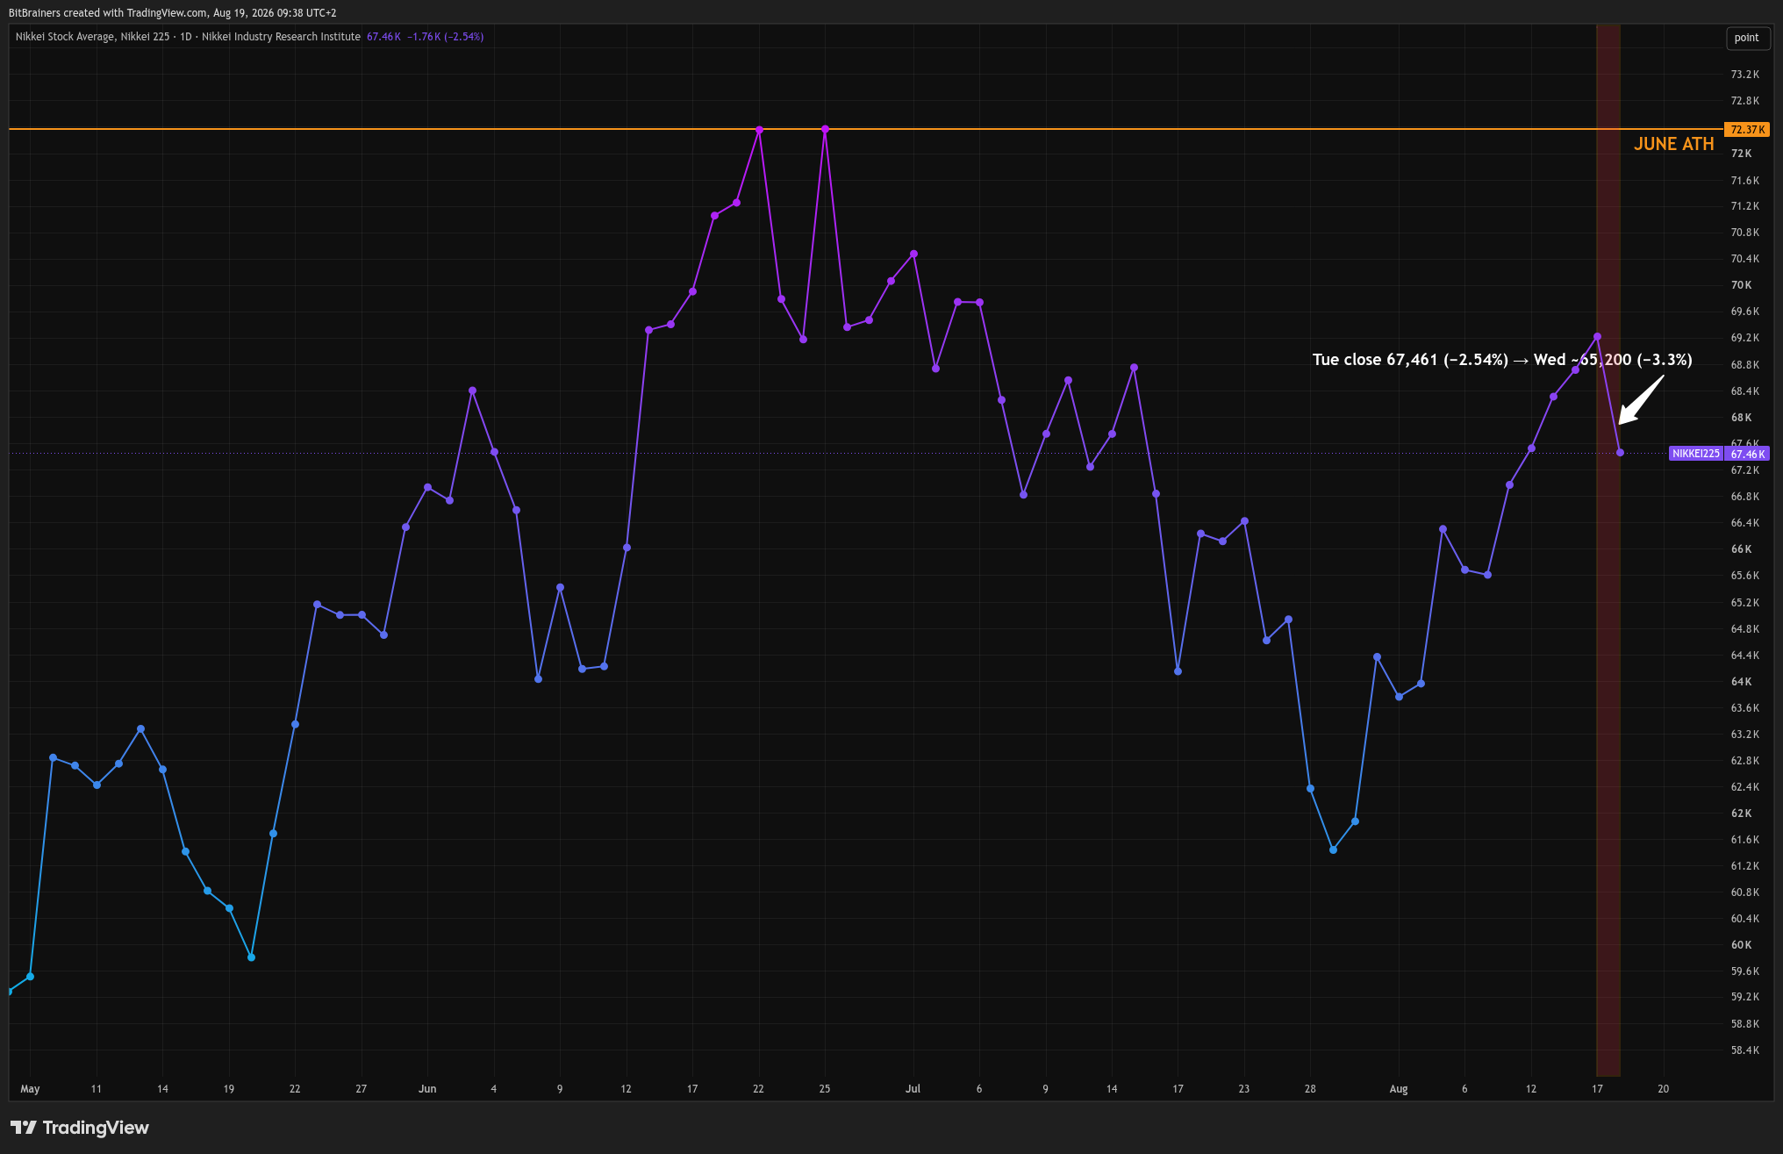Screen dimensions: 1783x1154
Task: Select the NIKKEI225 symbol tag on price axis
Action: [x=1696, y=454]
